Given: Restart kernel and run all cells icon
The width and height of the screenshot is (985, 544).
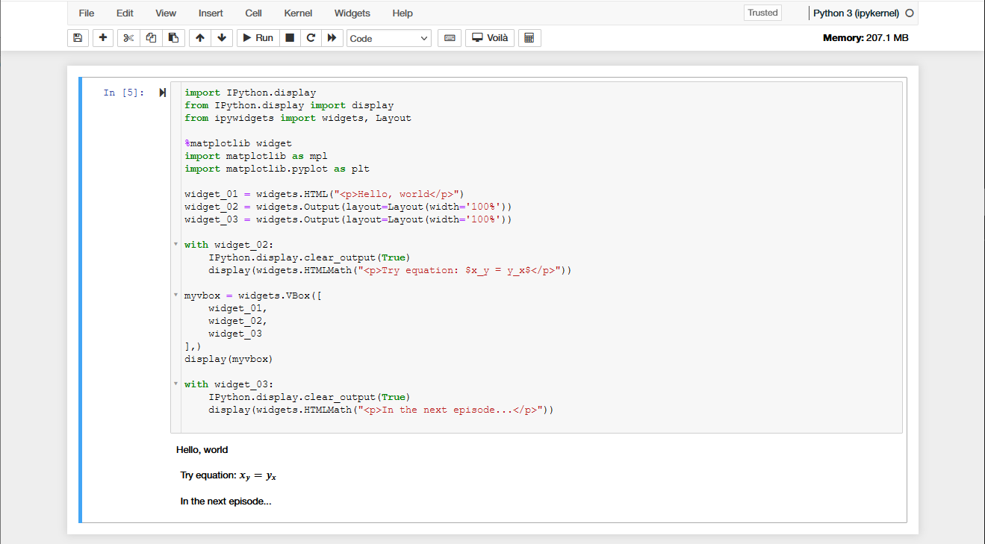Looking at the screenshot, I should (332, 38).
